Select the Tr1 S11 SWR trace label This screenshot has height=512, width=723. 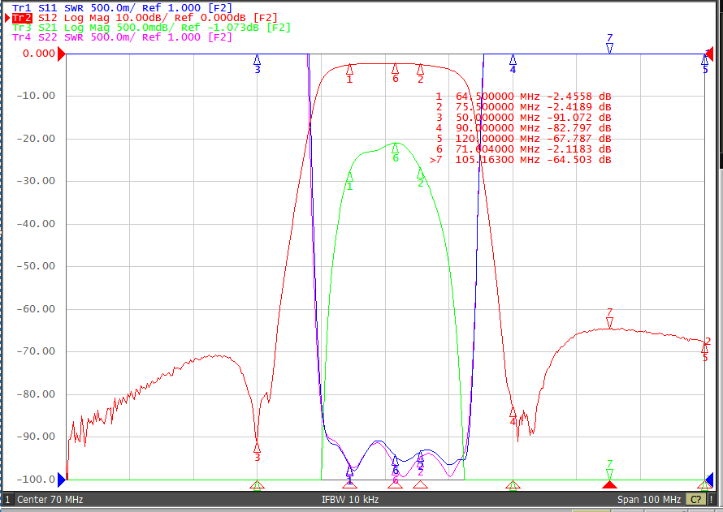tap(122, 8)
